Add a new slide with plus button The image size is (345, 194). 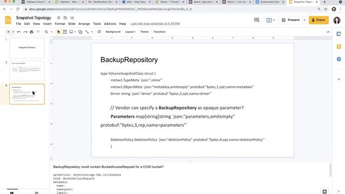pos(9,32)
